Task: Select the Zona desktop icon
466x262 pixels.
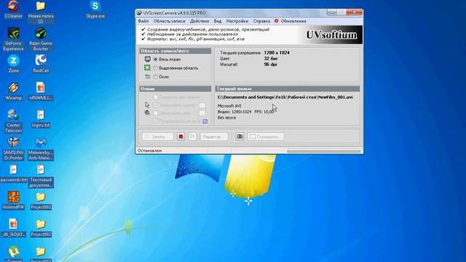Action: point(13,64)
